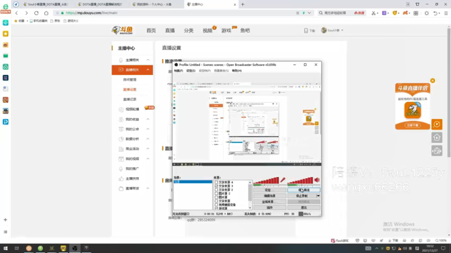
Task: Click the 编辑场景 button in OBS
Action: pyautogui.click(x=269, y=196)
